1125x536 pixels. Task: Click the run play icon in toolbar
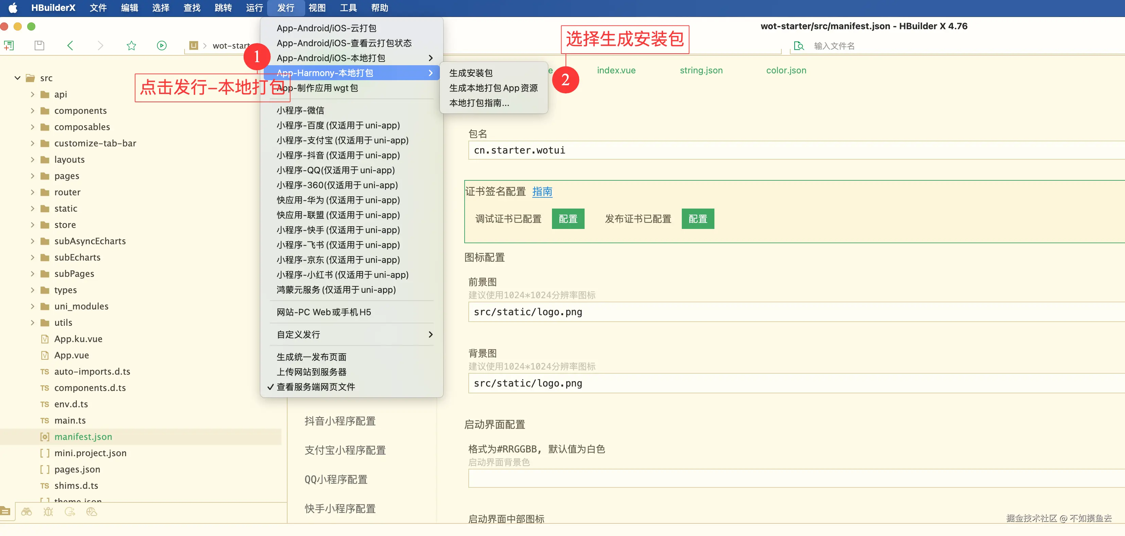point(161,46)
